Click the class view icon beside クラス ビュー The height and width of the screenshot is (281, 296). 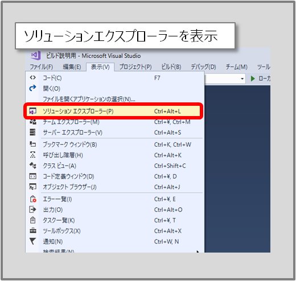pyautogui.click(x=33, y=166)
